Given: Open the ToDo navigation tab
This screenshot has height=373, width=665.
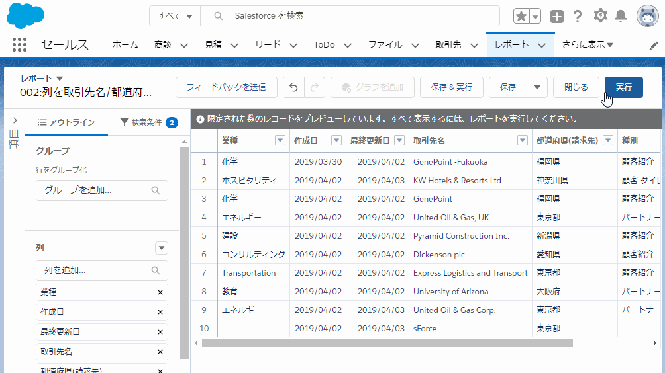Looking at the screenshot, I should pos(324,45).
